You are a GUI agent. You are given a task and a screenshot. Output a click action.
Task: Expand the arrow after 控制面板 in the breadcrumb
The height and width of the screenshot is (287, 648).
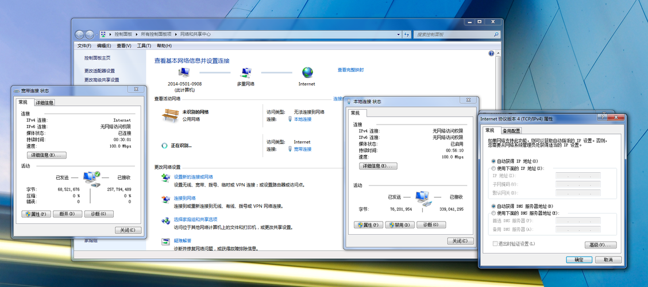[137, 34]
